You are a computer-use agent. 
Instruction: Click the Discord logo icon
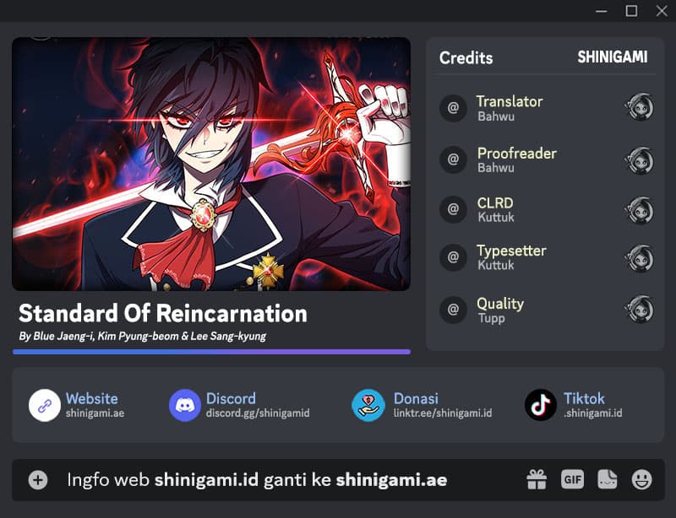pyautogui.click(x=185, y=405)
